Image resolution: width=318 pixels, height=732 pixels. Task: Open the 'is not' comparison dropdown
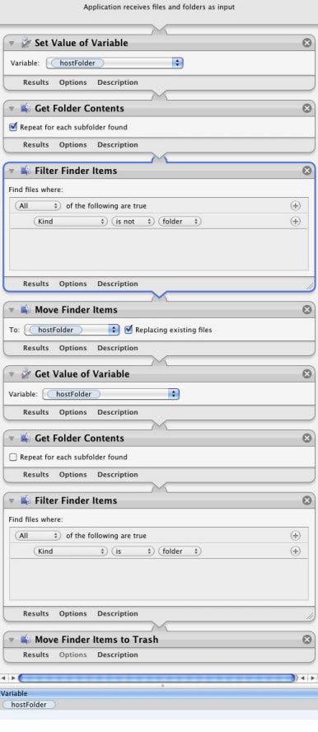point(133,222)
